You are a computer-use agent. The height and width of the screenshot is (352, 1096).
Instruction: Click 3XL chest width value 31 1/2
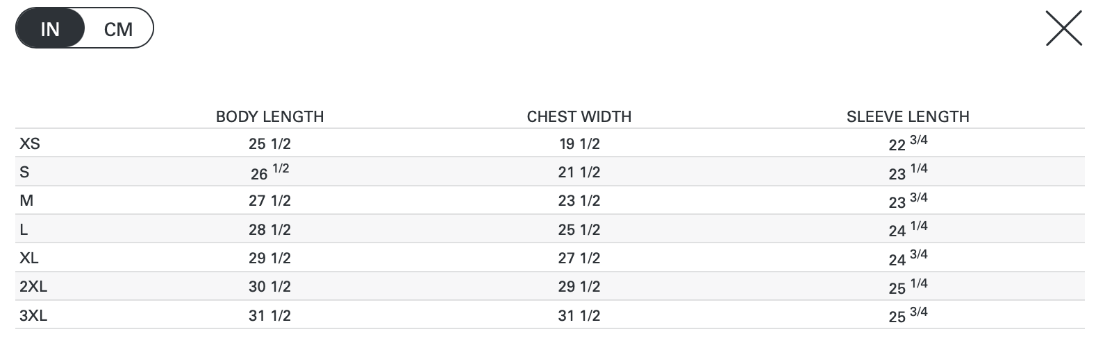[x=579, y=316]
